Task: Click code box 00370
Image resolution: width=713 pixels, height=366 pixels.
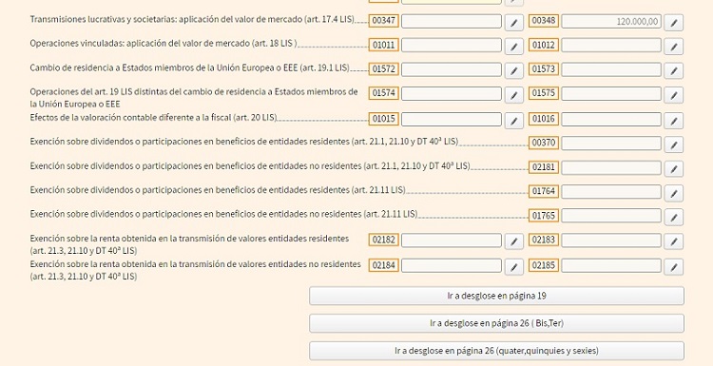Action: [544, 143]
